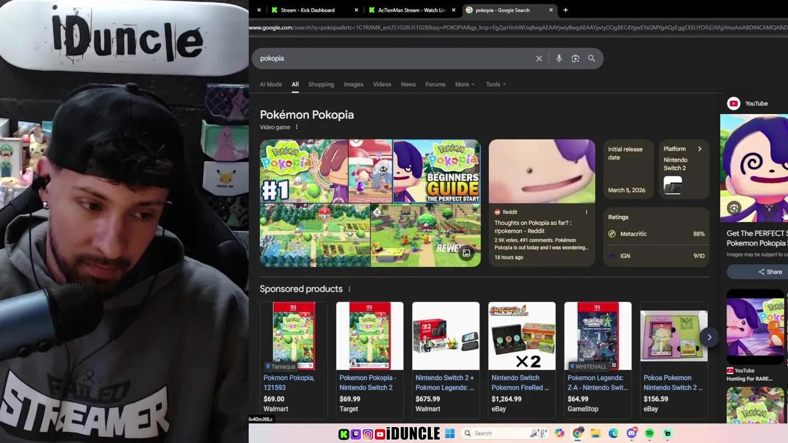
Task: Open the Reddit card three-dot options
Action: pyautogui.click(x=586, y=212)
